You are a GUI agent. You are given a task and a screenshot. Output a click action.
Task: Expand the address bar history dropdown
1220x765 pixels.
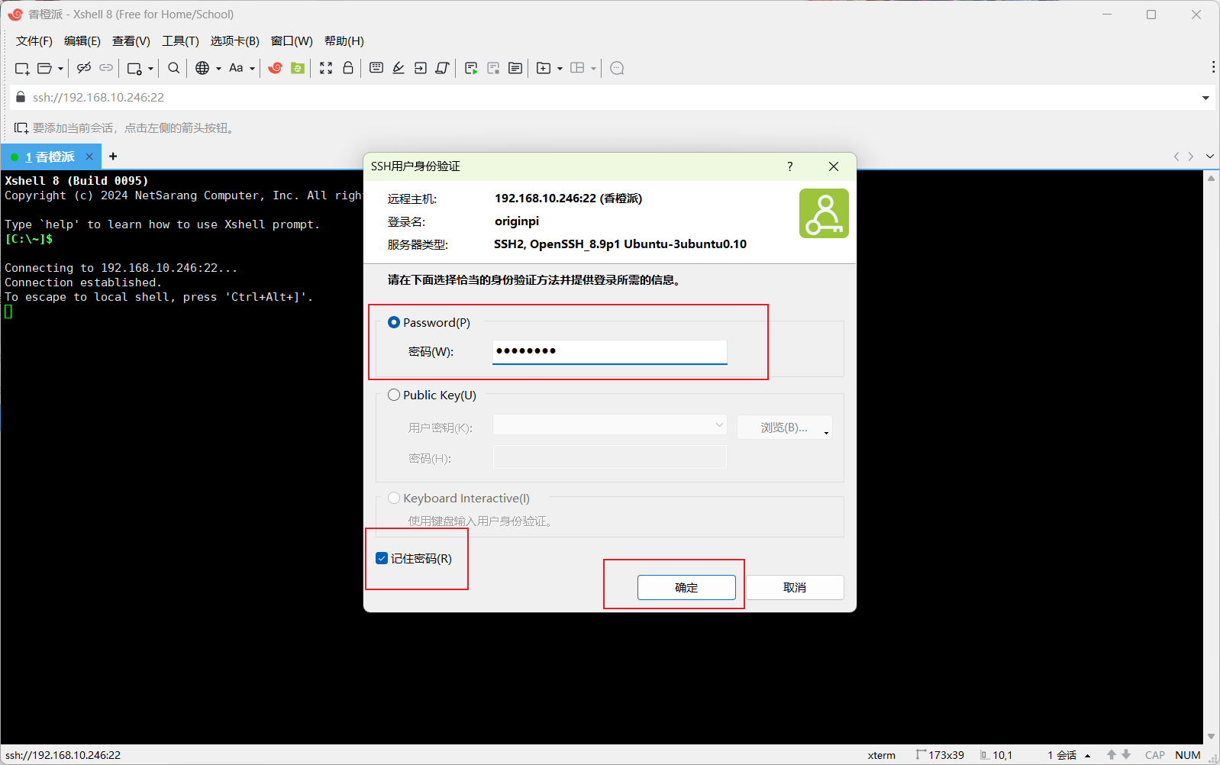1205,98
